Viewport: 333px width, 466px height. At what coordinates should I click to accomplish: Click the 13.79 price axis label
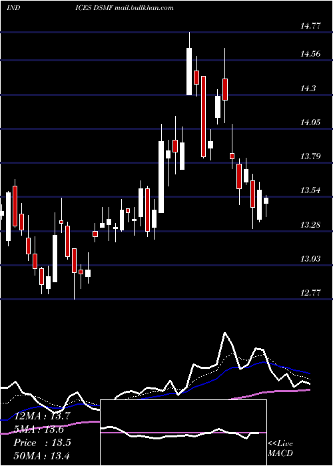point(310,156)
